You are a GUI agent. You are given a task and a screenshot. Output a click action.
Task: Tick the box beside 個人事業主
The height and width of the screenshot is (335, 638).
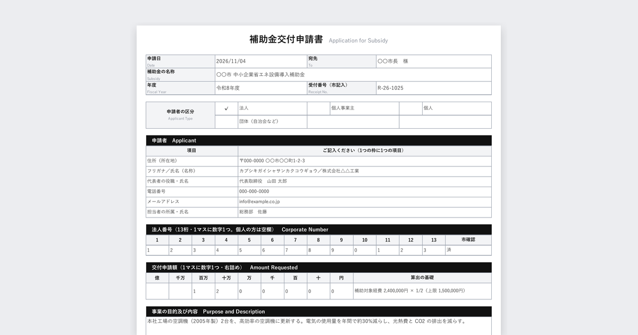pyautogui.click(x=318, y=108)
